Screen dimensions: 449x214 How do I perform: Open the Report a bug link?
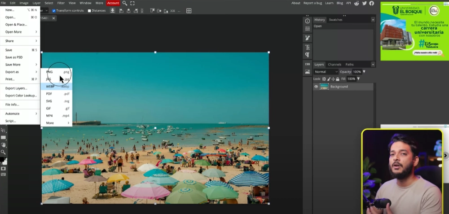coord(313,3)
